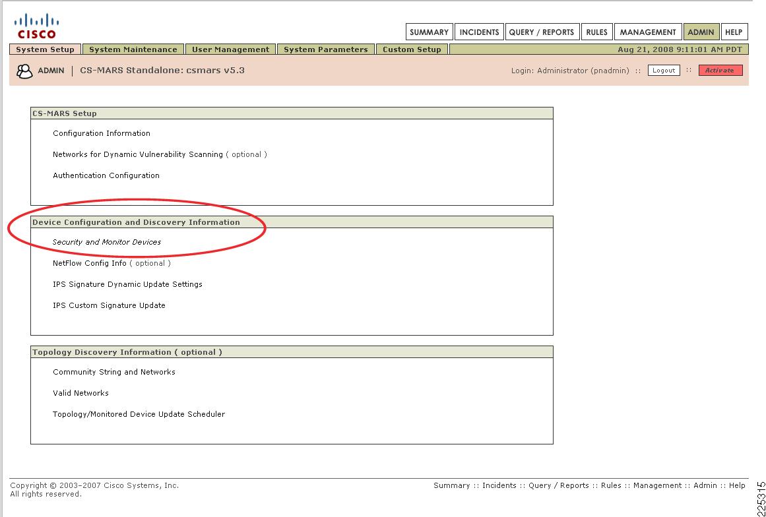The image size is (766, 517).
Task: Open Security and Monitor Devices
Action: tap(106, 242)
